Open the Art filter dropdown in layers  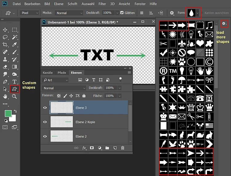coord(55,80)
